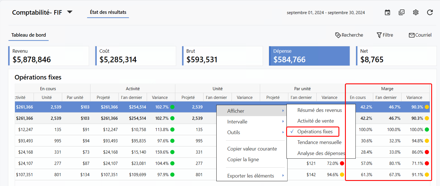Click the checklist chart icon in header

tap(402, 12)
